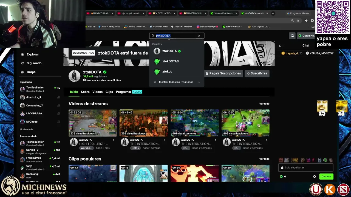Click Ver todo for Clips populares
351x197 pixels.
(x=264, y=159)
